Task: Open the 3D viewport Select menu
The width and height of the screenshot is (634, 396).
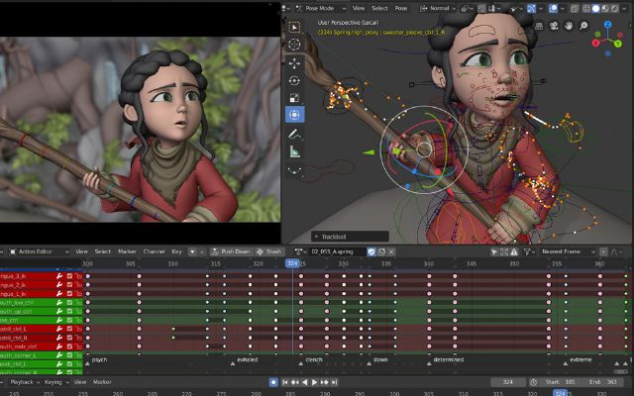Action: coord(379,9)
